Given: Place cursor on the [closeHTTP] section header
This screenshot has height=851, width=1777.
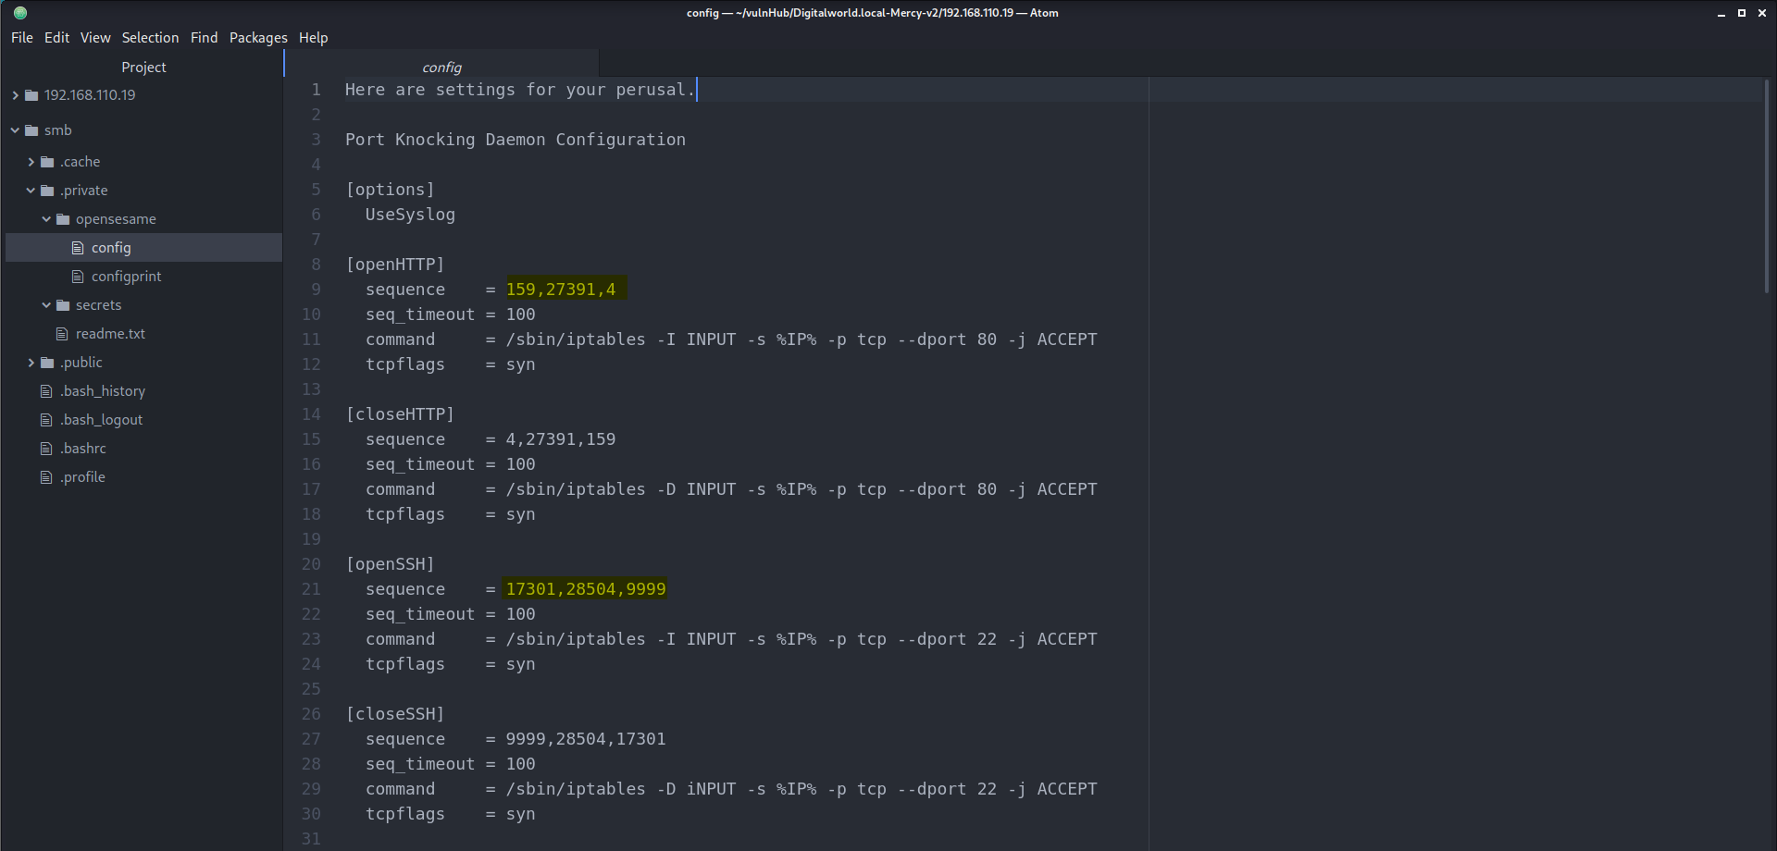Looking at the screenshot, I should (400, 414).
